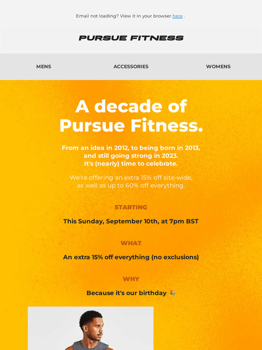Click 'An extra 15% off everything' text

coord(131,257)
